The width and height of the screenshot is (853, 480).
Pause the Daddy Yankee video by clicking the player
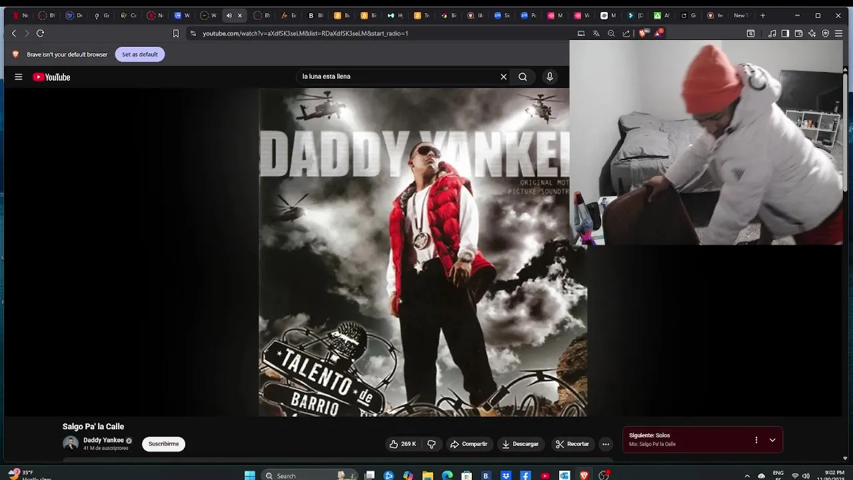click(x=423, y=252)
